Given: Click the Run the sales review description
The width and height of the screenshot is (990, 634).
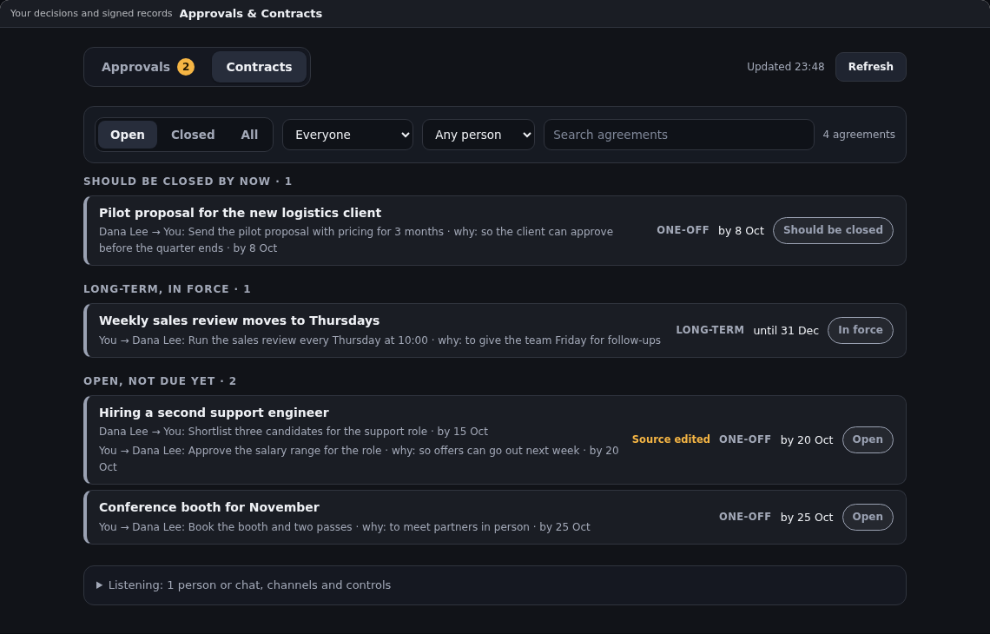Looking at the screenshot, I should click(x=380, y=341).
